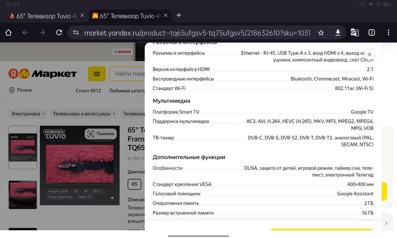Select first product thumbnail
This screenshot has width=397, height=238.
tap(23, 148)
